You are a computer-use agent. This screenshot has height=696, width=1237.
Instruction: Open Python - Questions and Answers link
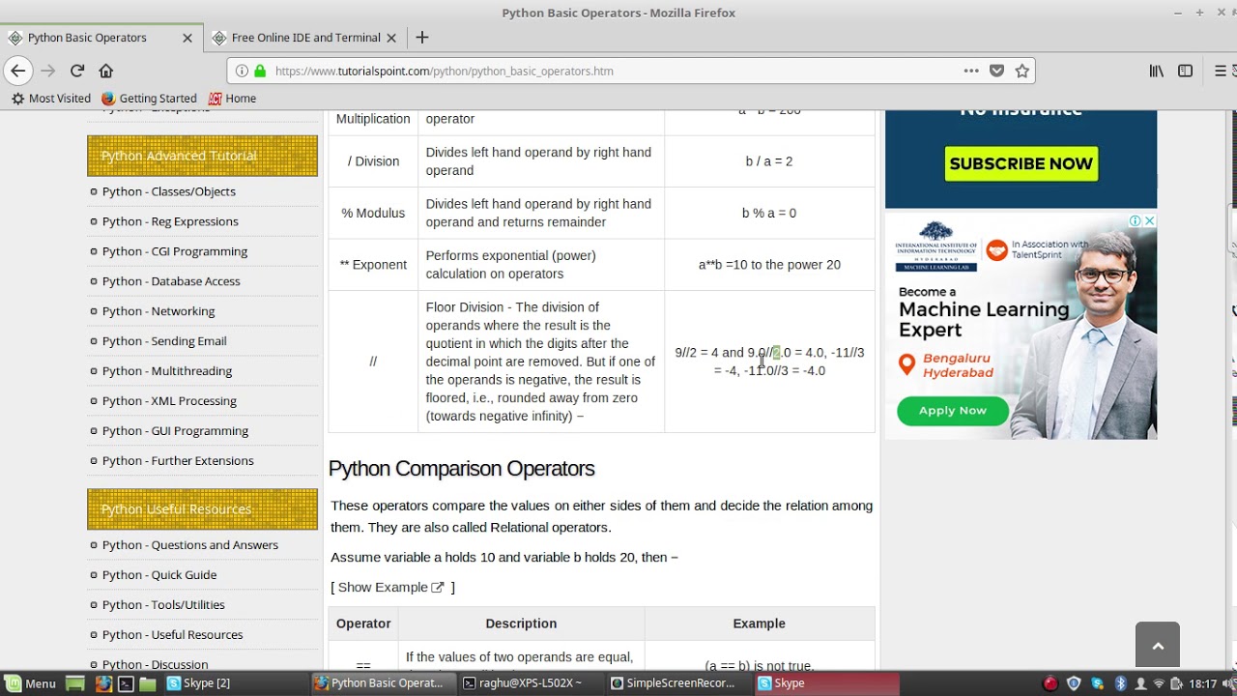[x=190, y=545]
